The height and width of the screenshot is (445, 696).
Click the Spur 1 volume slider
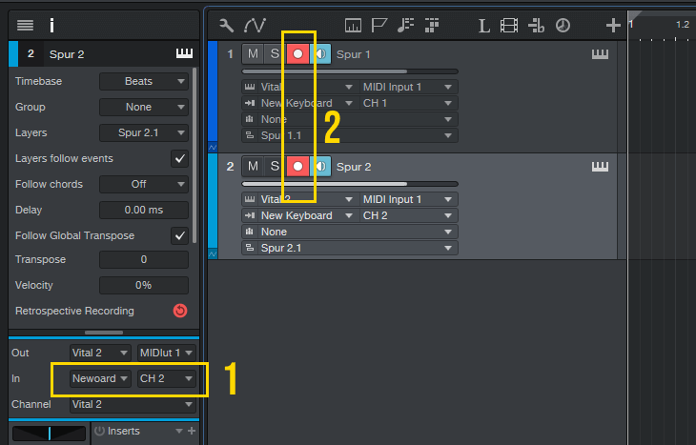coord(350,71)
